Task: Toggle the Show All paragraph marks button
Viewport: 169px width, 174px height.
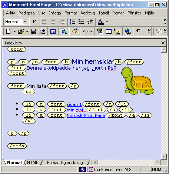Action: pos(138,31)
